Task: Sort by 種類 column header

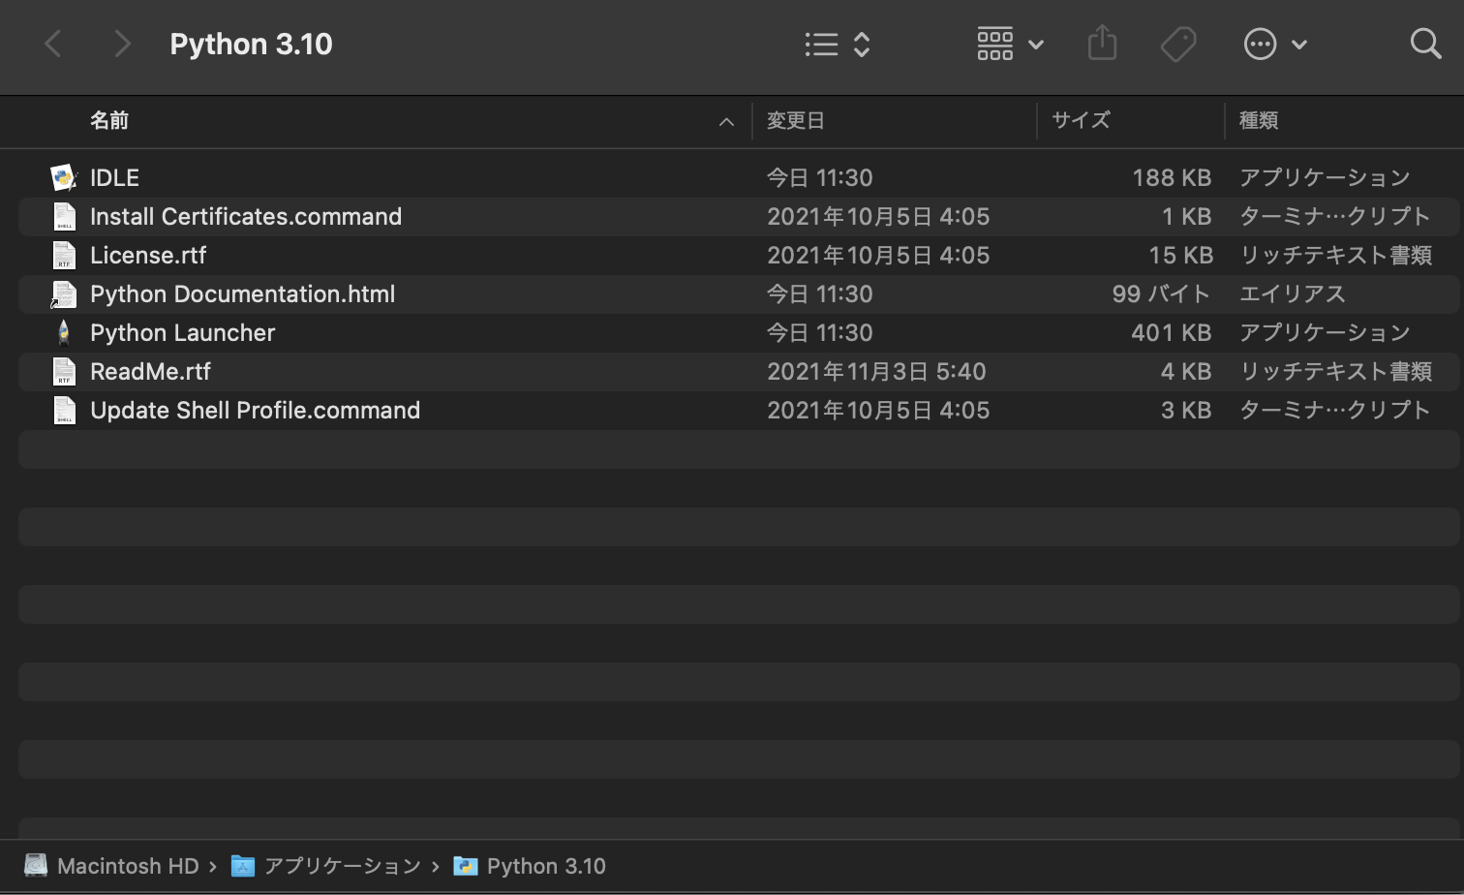Action: (x=1259, y=121)
